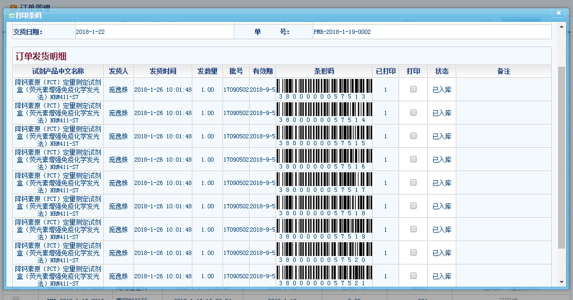The image size is (573, 300).
Task: Tick print checkbox for barcode 380000057519
Action: click(x=413, y=229)
